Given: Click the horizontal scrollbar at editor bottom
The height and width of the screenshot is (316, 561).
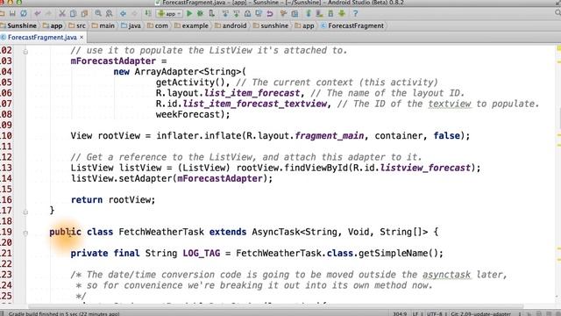Looking at the screenshot, I should coord(275,306).
